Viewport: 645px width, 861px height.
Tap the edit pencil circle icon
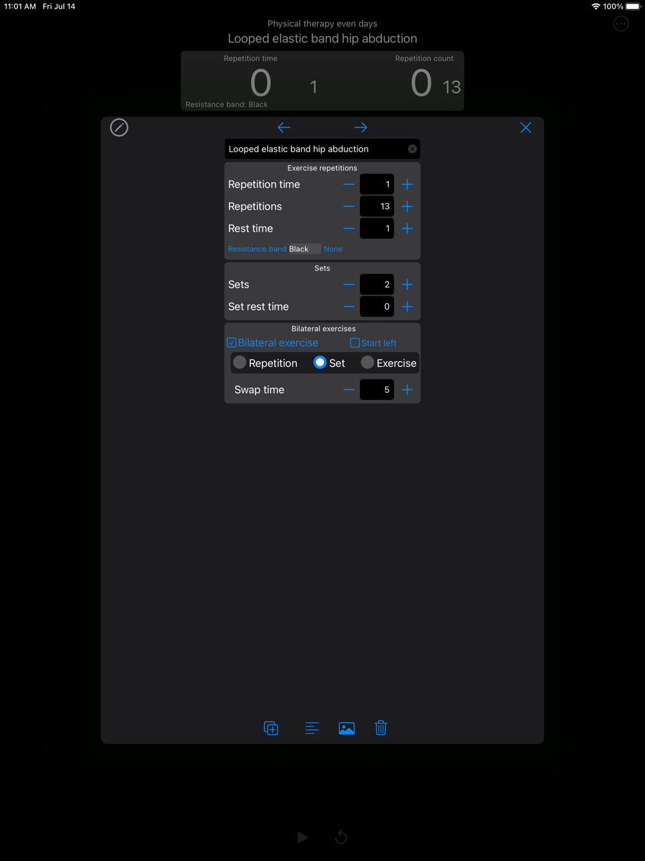[119, 128]
